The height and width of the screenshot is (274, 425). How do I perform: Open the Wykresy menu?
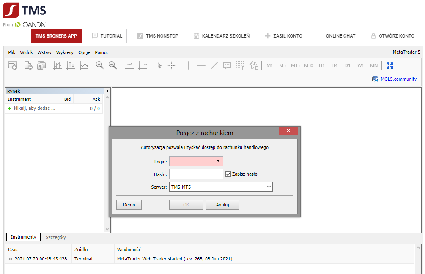click(65, 52)
